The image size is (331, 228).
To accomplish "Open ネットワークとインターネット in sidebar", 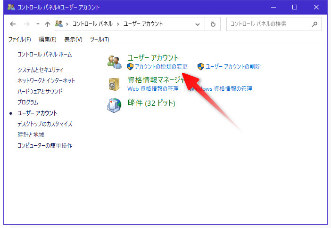I will [46, 80].
